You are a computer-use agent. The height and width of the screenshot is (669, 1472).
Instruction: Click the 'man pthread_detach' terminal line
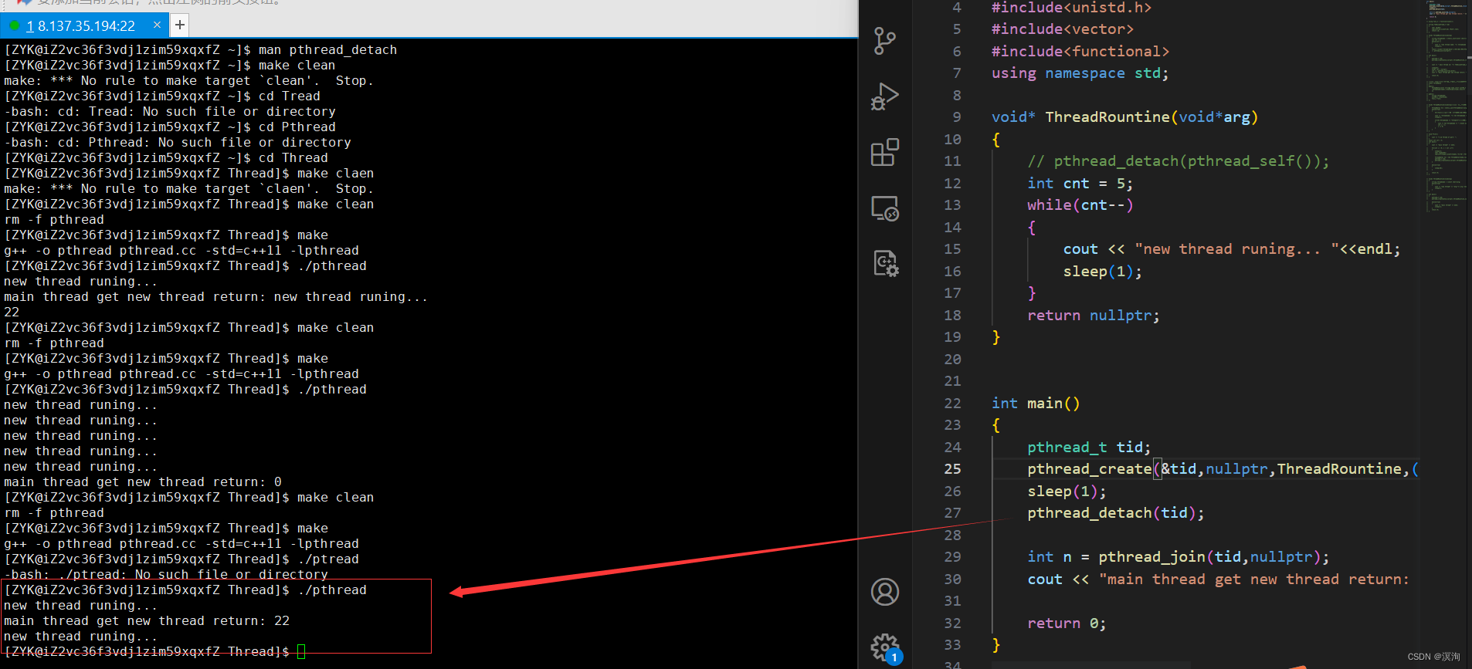(201, 50)
